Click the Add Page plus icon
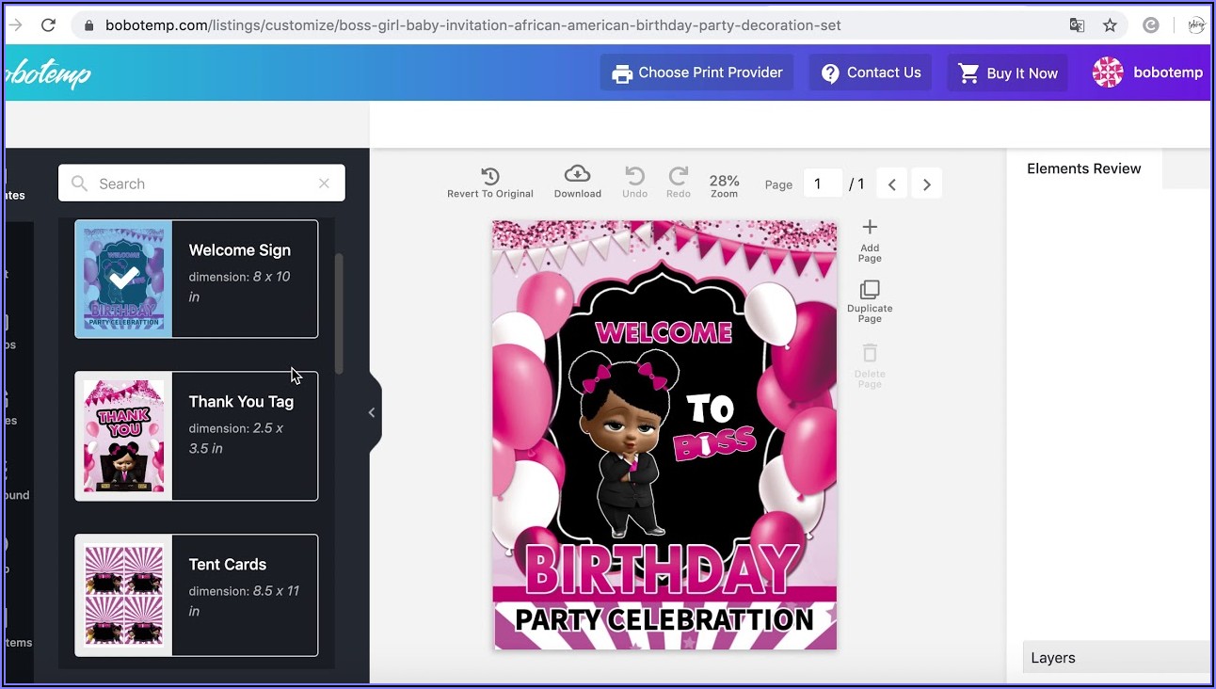This screenshot has height=689, width=1216. 870,227
